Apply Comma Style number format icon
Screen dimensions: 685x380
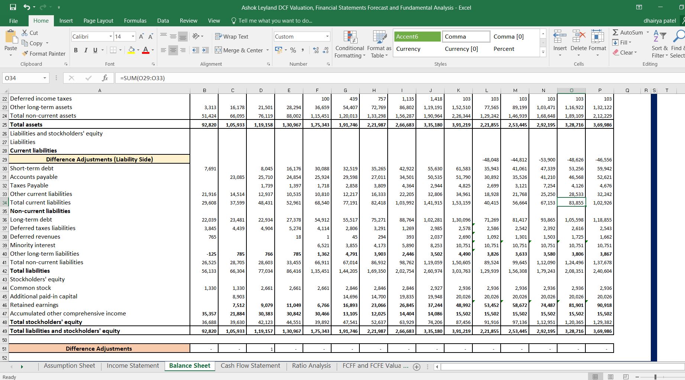click(x=303, y=50)
